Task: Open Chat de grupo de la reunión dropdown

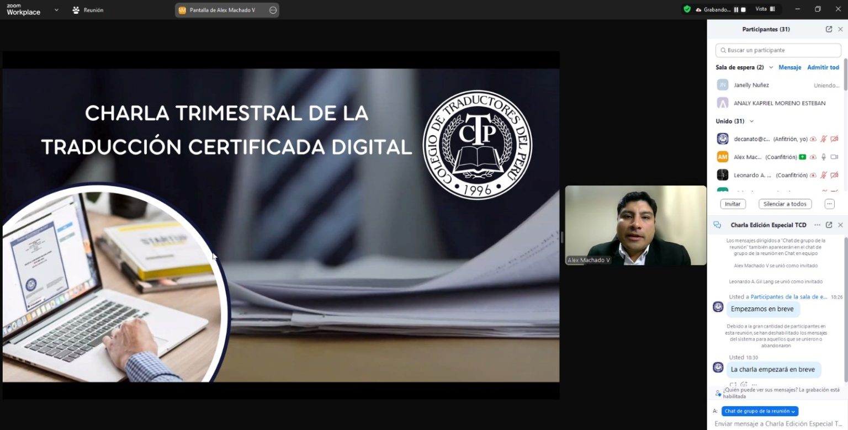Action: click(x=760, y=411)
